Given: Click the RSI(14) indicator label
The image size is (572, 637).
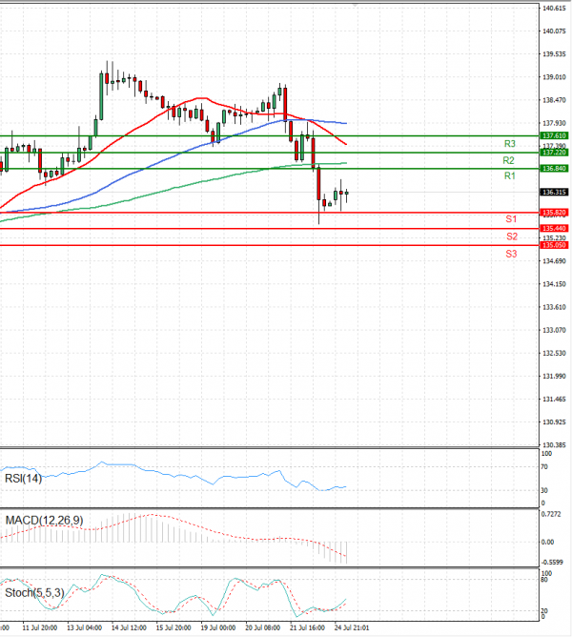Looking at the screenshot, I should pos(23,479).
